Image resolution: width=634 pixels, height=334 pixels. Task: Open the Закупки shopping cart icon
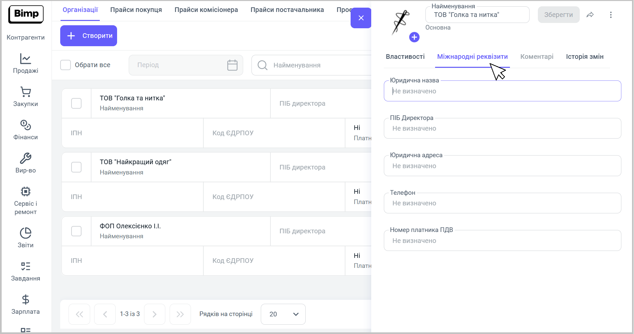25,92
